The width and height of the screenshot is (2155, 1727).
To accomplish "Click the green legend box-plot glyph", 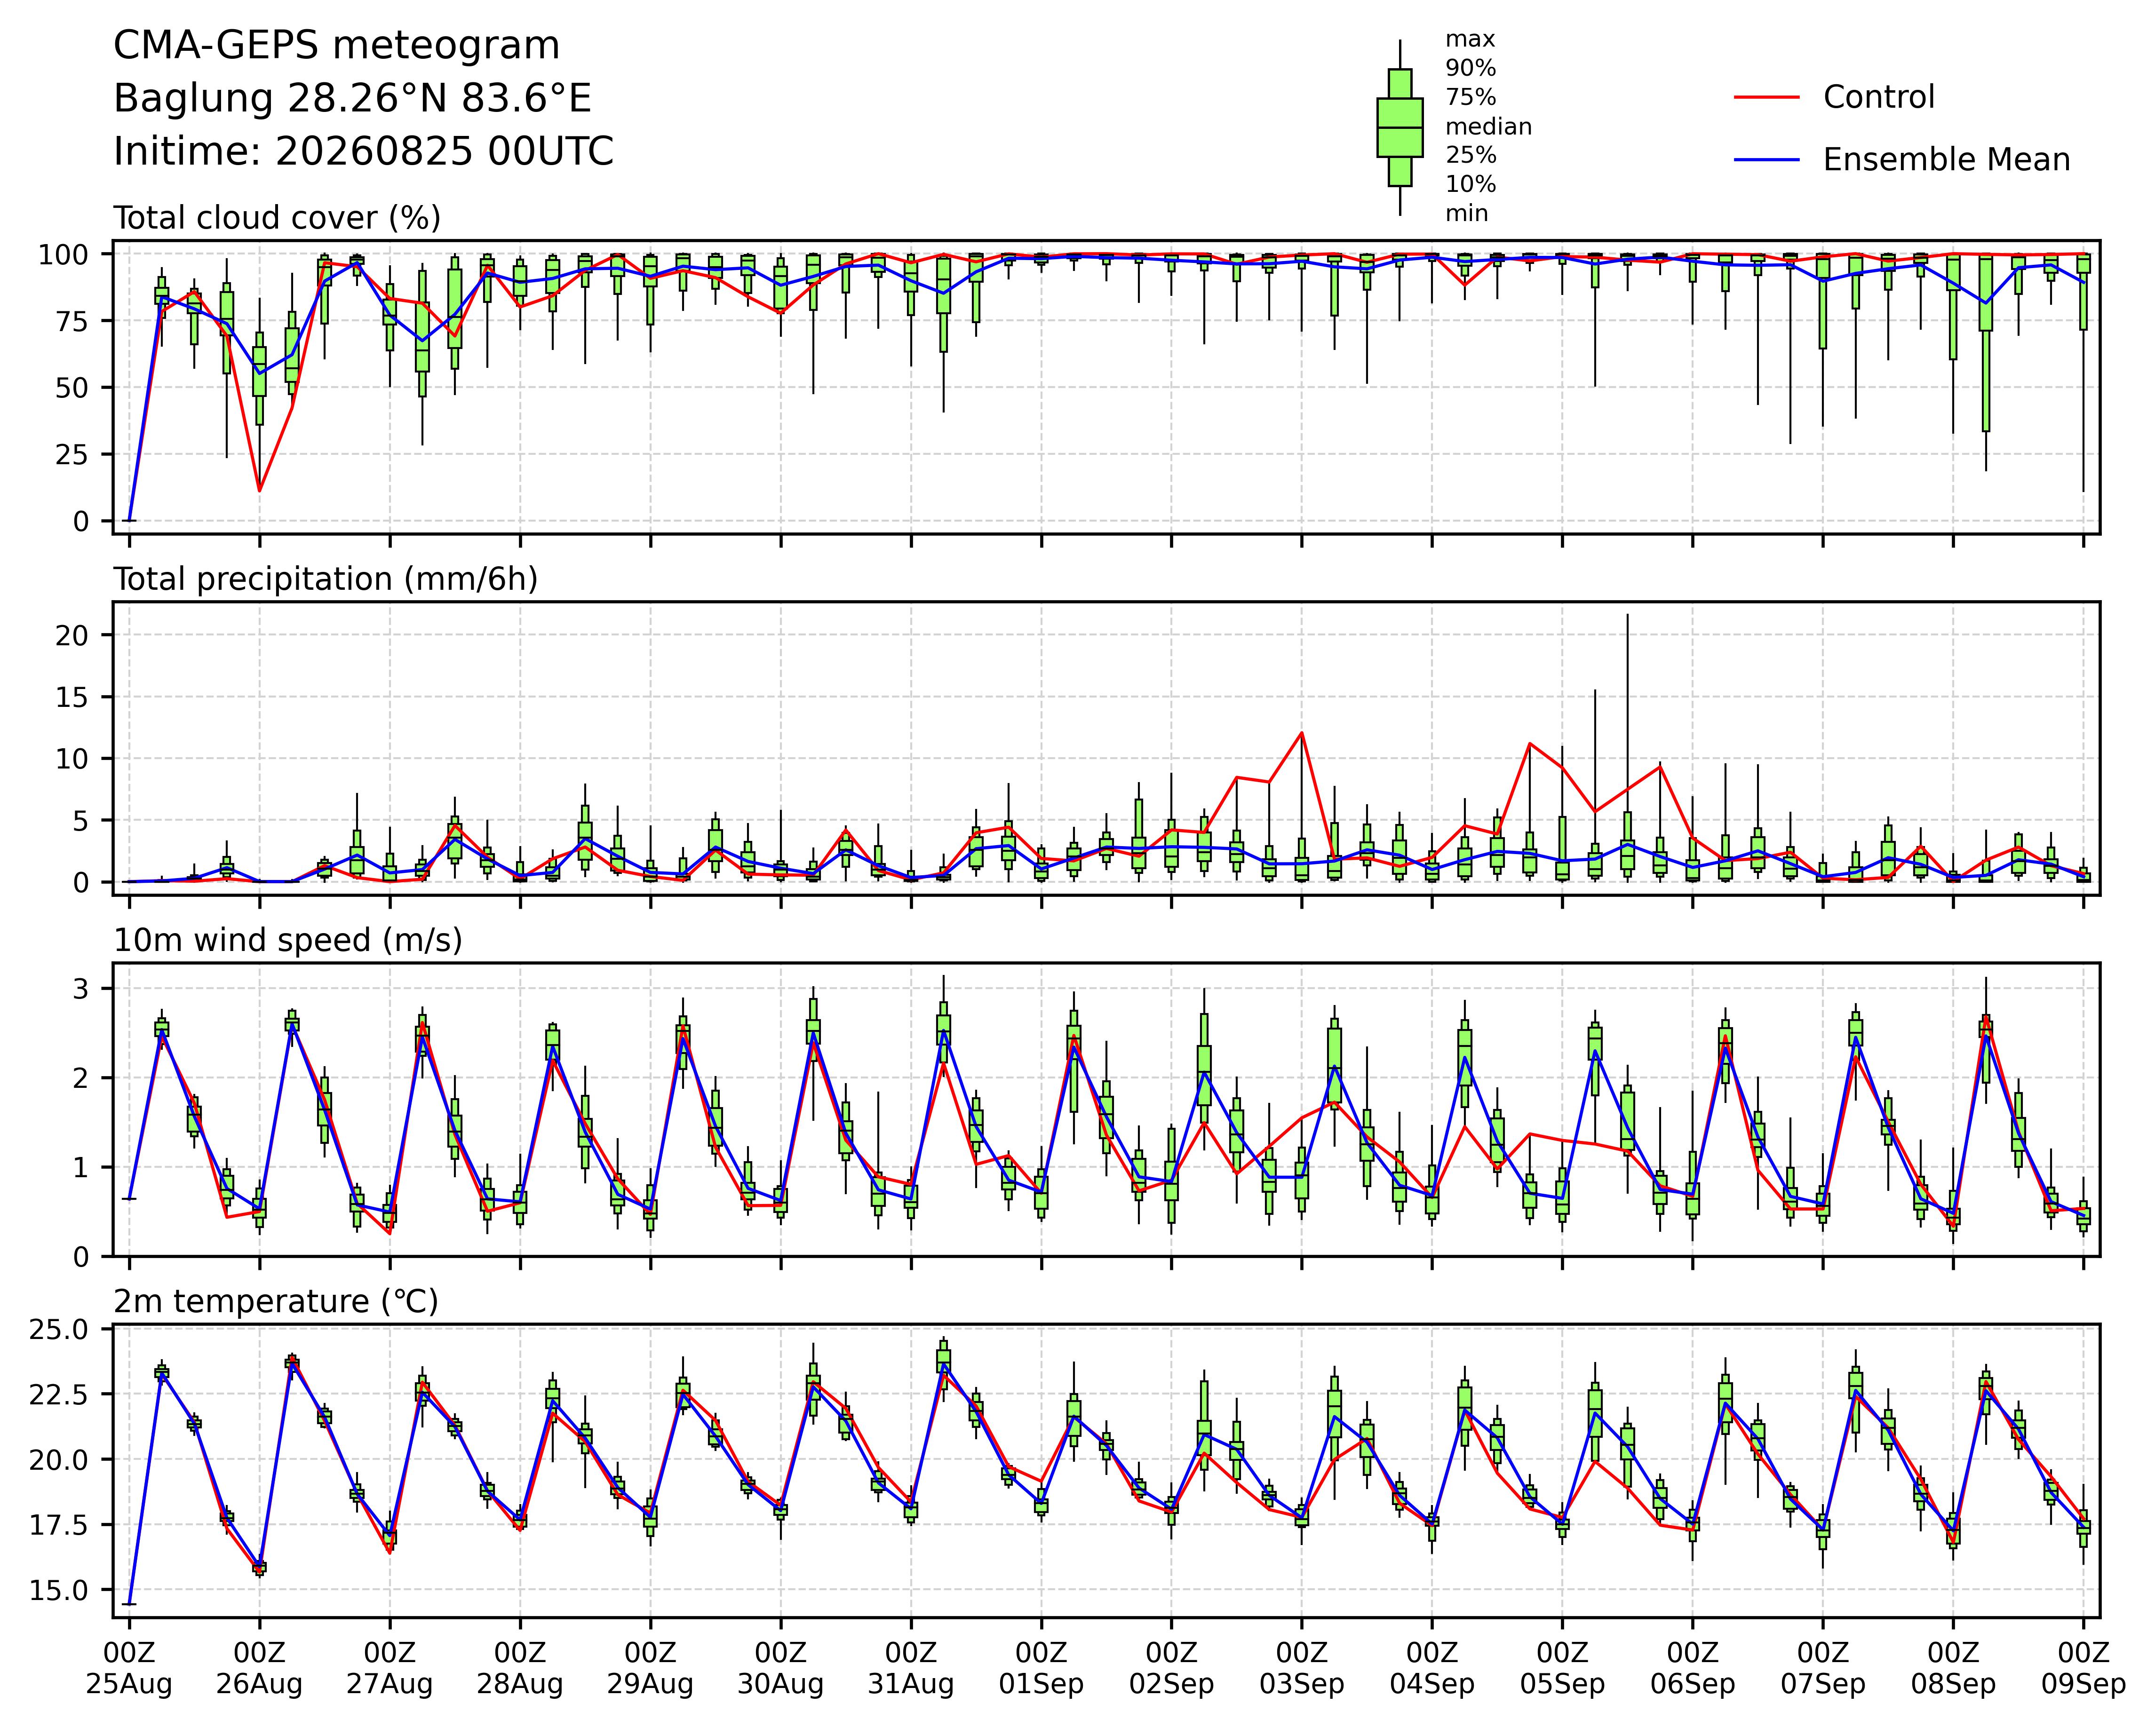I will coord(1400,128).
